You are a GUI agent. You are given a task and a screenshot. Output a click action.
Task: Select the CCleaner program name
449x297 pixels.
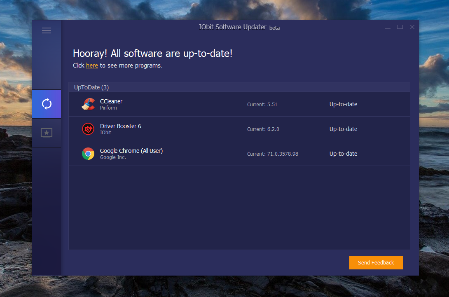coord(111,101)
